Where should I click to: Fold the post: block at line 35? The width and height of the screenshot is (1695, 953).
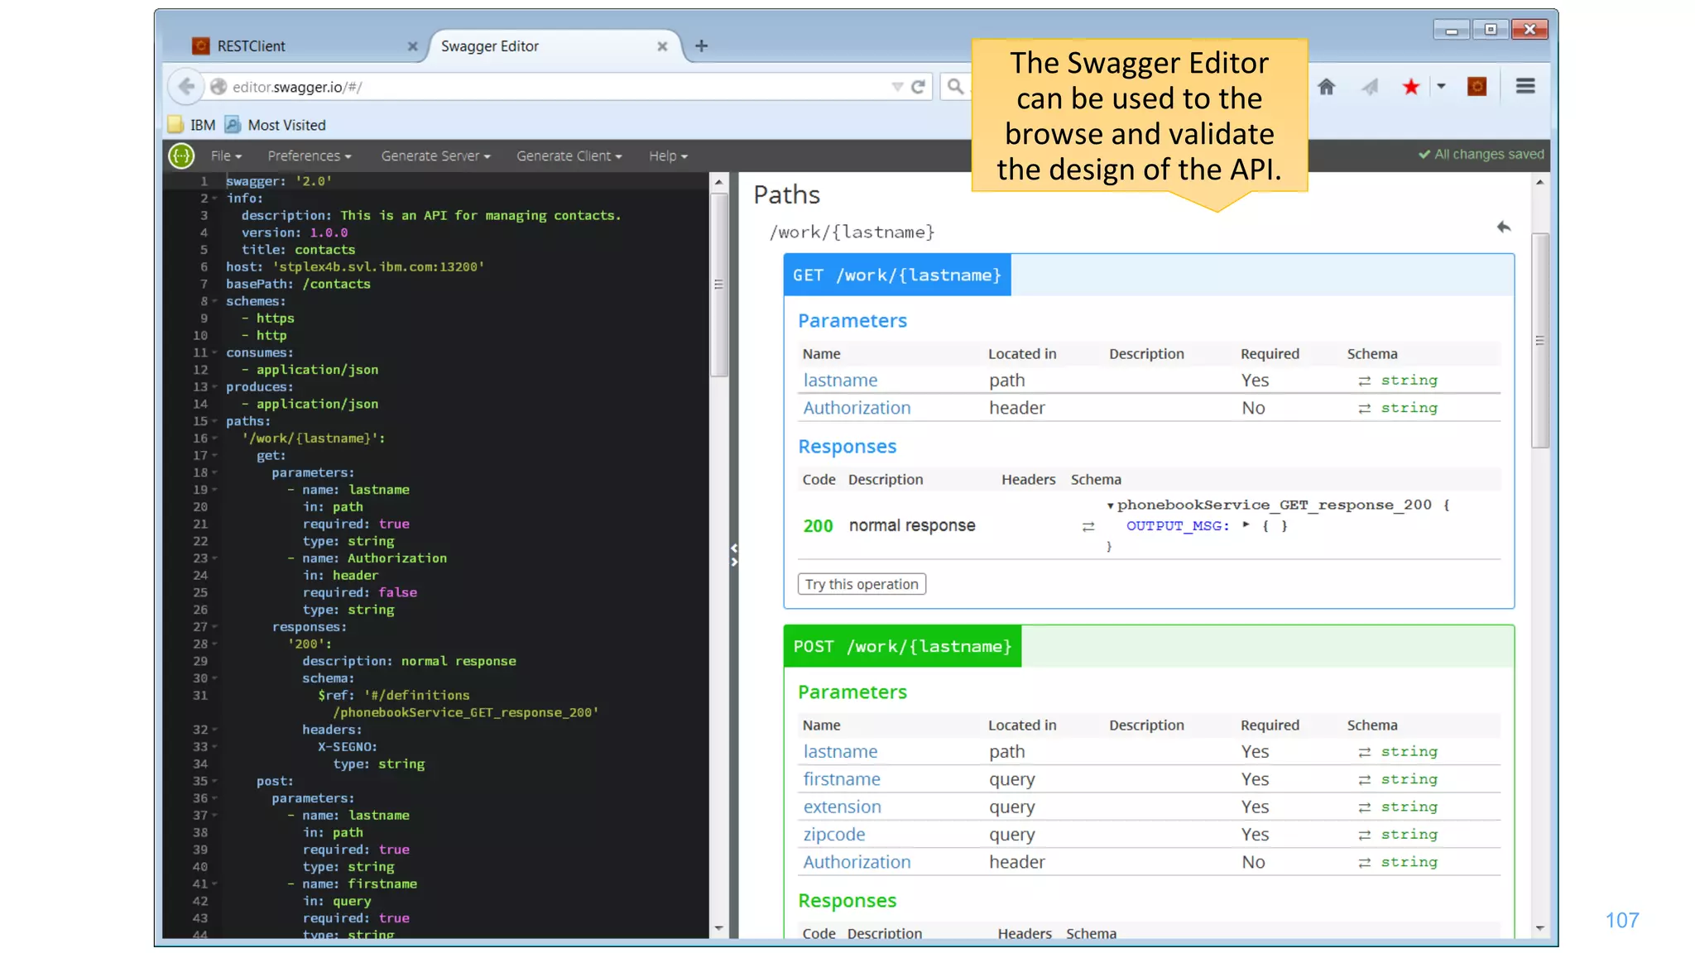[x=215, y=781]
